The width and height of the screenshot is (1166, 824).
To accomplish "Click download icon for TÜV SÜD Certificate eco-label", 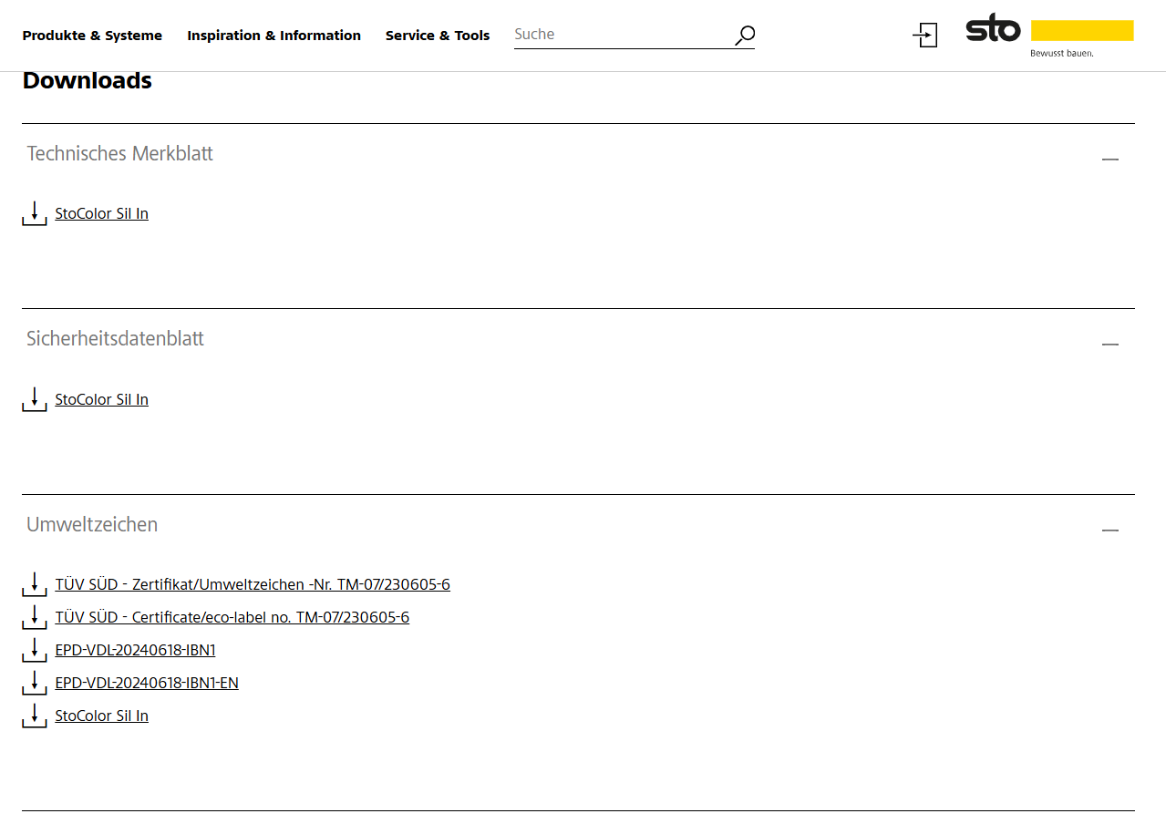I will tap(34, 618).
